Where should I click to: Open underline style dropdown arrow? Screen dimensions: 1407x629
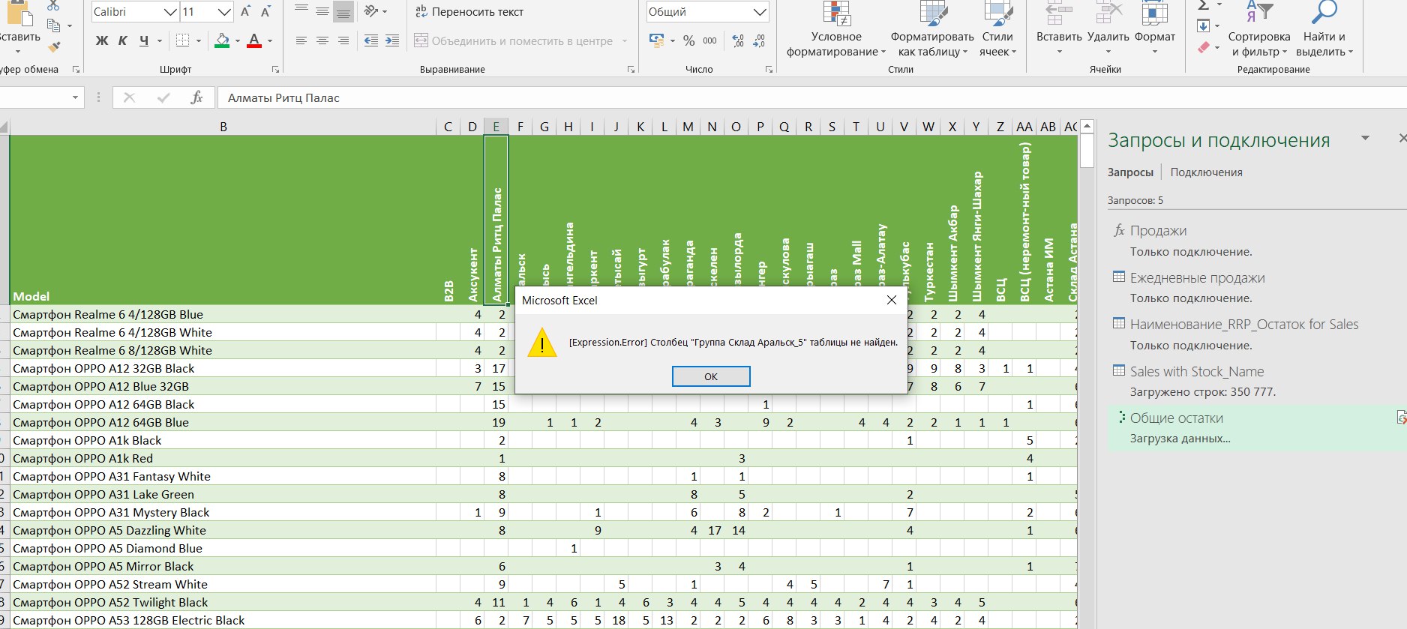[x=160, y=40]
